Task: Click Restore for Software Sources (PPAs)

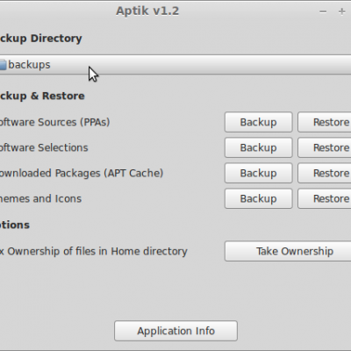Action: [325, 122]
